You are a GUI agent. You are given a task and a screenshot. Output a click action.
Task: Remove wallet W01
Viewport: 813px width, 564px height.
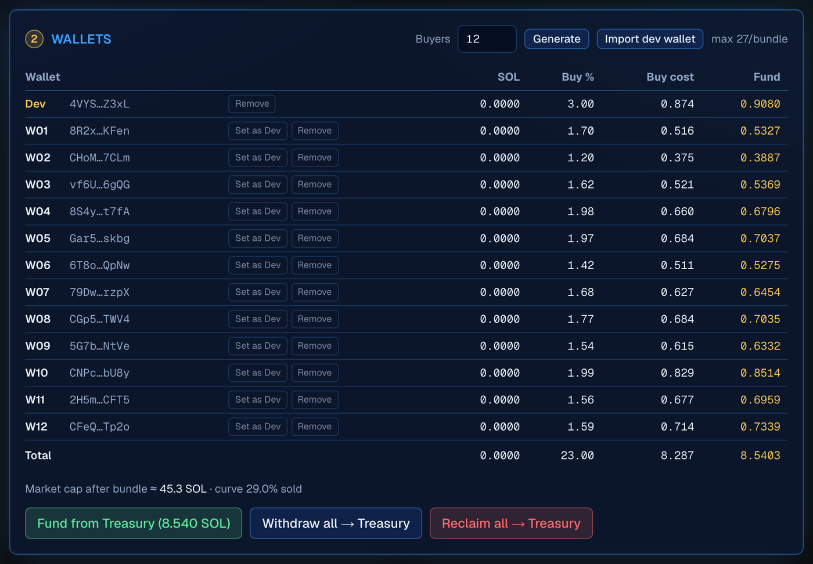(315, 131)
